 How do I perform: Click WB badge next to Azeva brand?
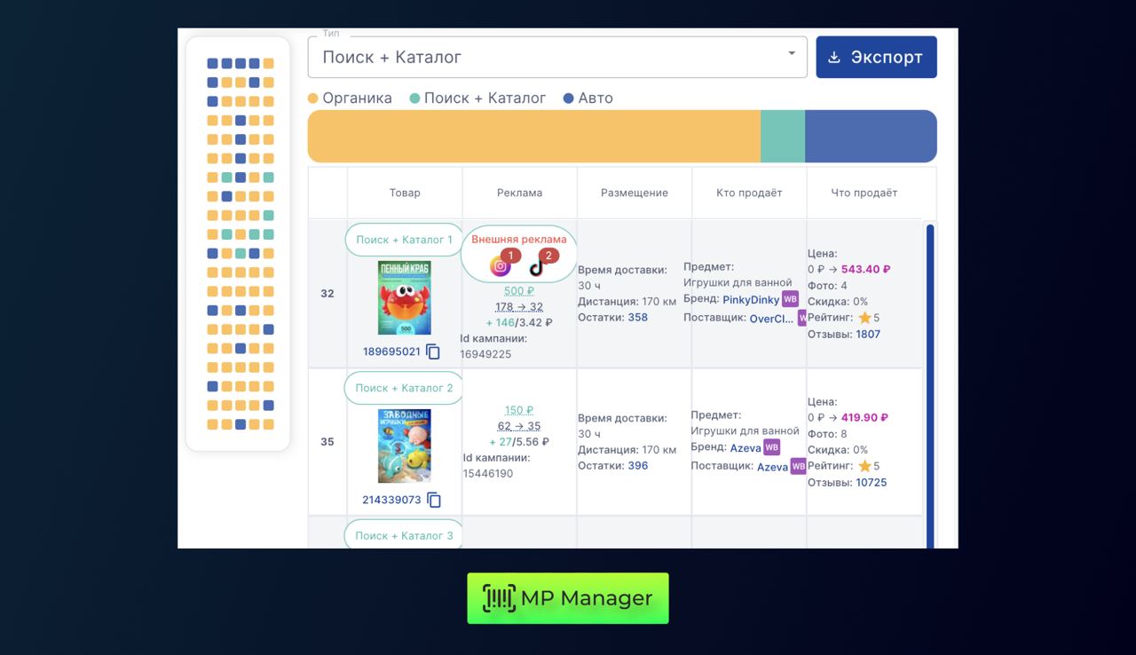pyautogui.click(x=771, y=447)
